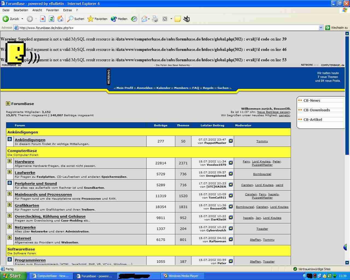Click the Mail envelope icon

[x=144, y=19]
